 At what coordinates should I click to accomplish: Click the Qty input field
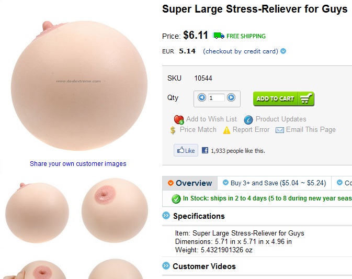point(217,98)
